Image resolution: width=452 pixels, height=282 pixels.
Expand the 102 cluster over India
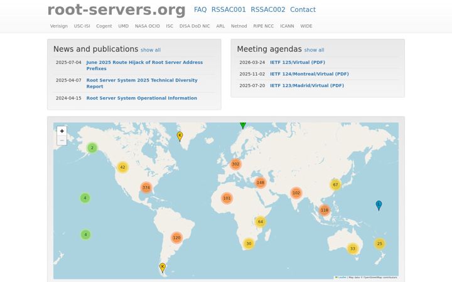(296, 193)
